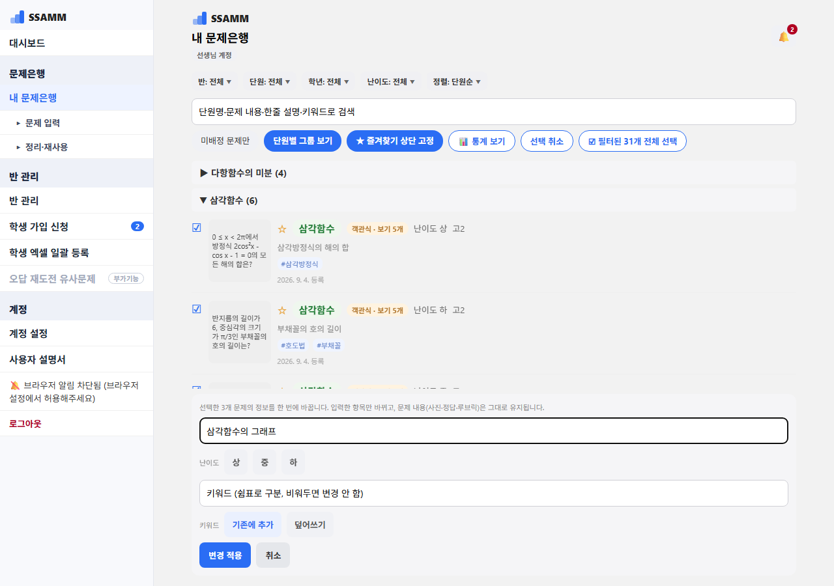Focus the problem search field

494,111
